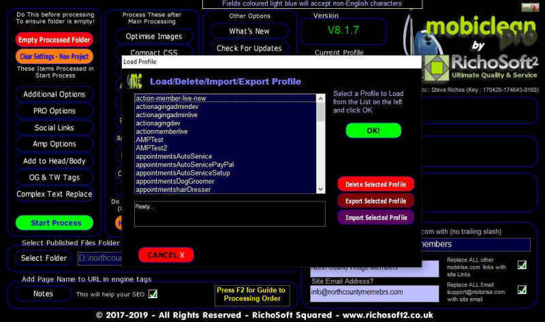Select profile appointmentsAutoServicePayPal

(x=225, y=165)
